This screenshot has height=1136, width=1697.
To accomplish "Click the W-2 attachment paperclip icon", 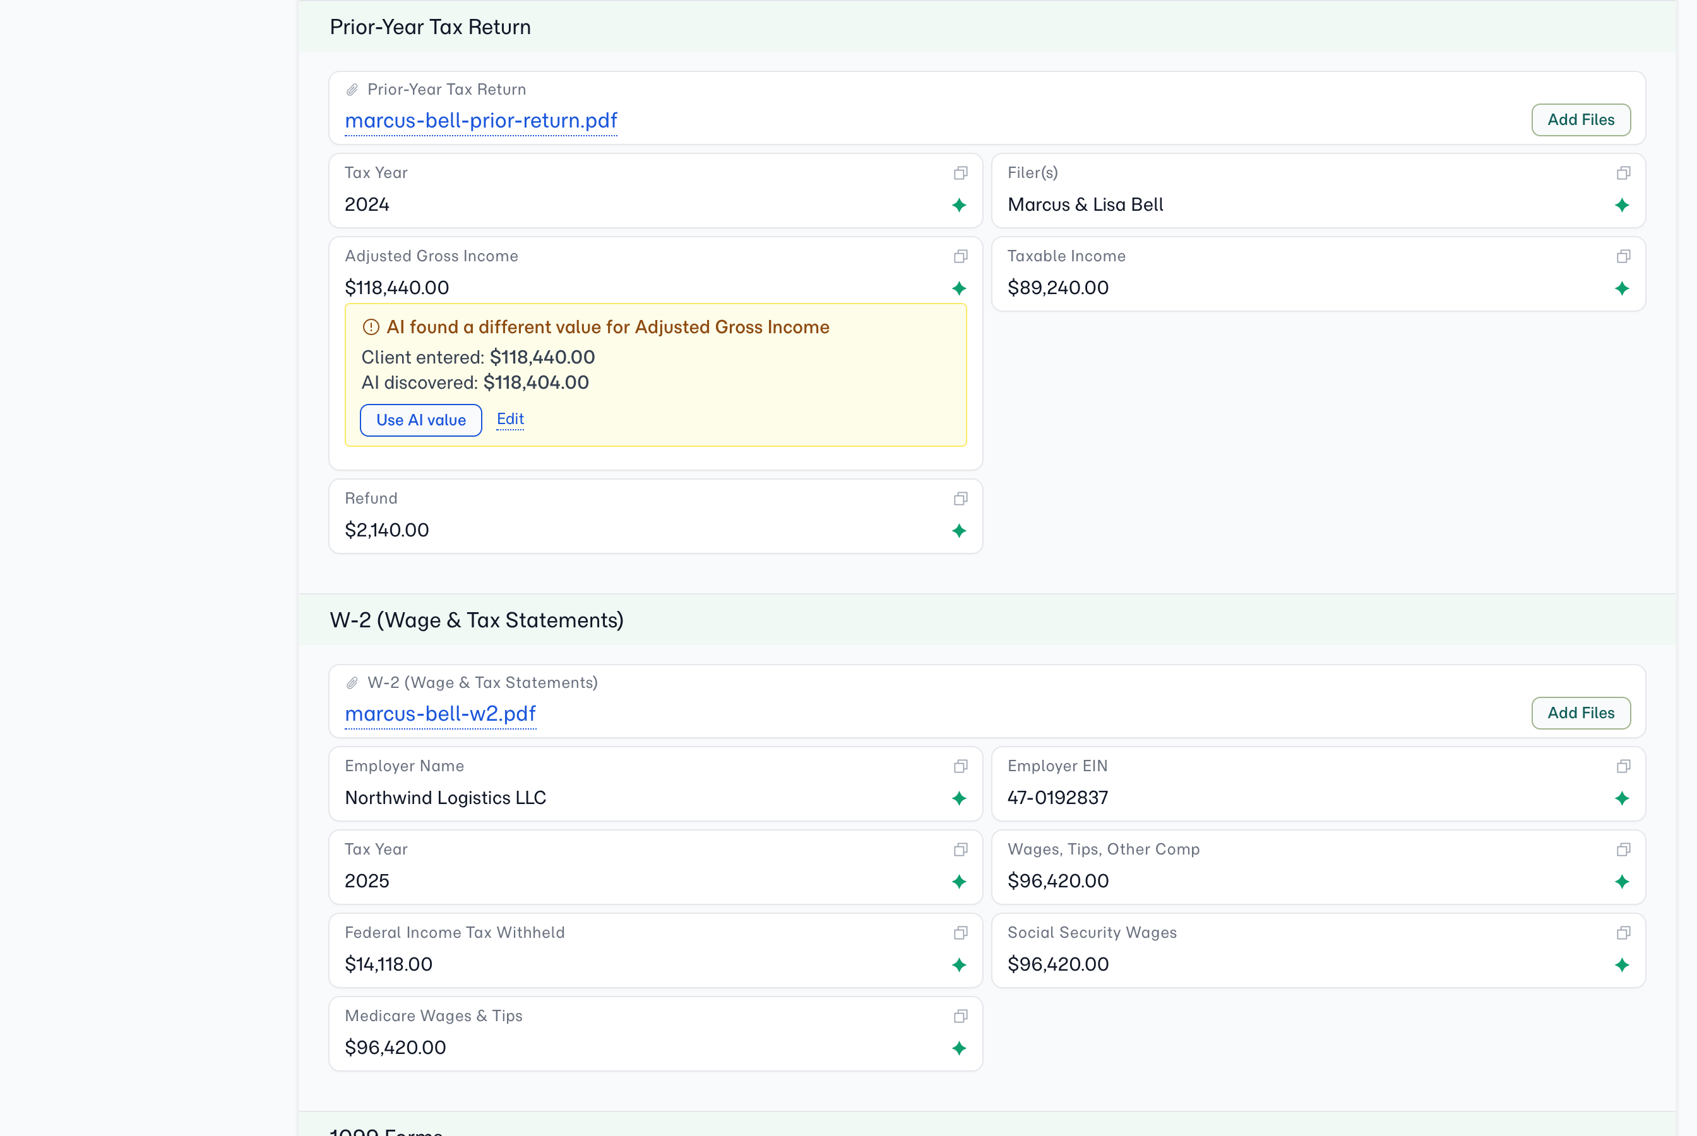I will coord(352,683).
